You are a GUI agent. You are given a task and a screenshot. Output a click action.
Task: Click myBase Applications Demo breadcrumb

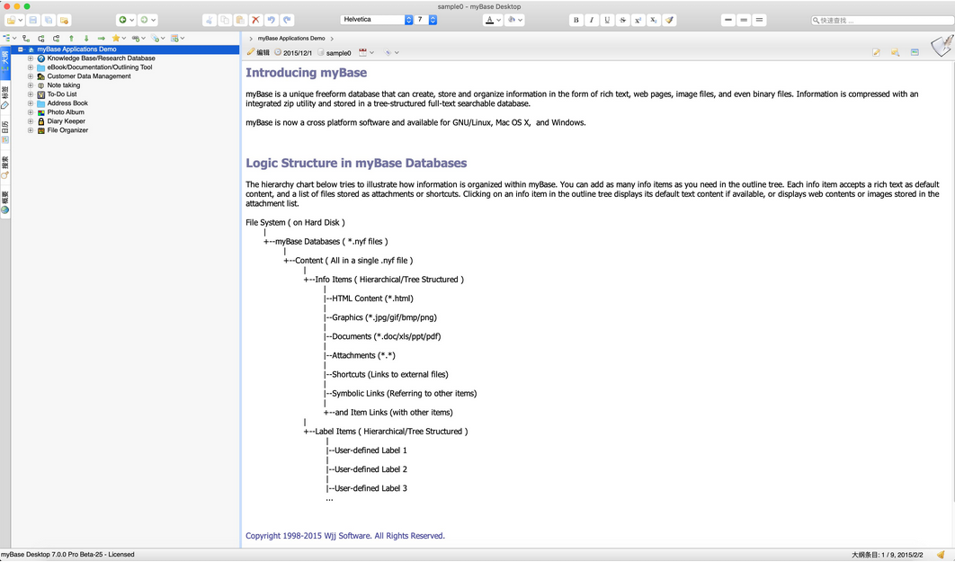pyautogui.click(x=291, y=39)
